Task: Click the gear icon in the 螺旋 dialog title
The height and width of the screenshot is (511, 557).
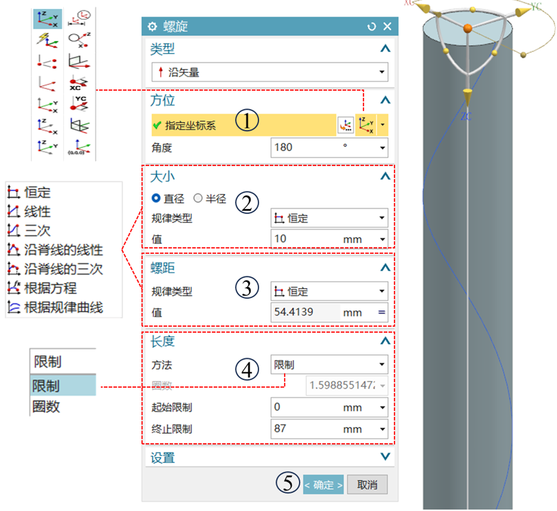Action: pyautogui.click(x=152, y=26)
